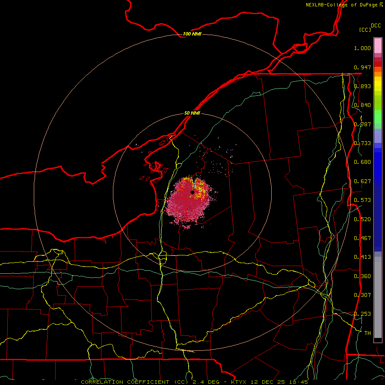The height and width of the screenshot is (385, 385).
Task: Click the 50 NMI range ring label
Action: 192,113
